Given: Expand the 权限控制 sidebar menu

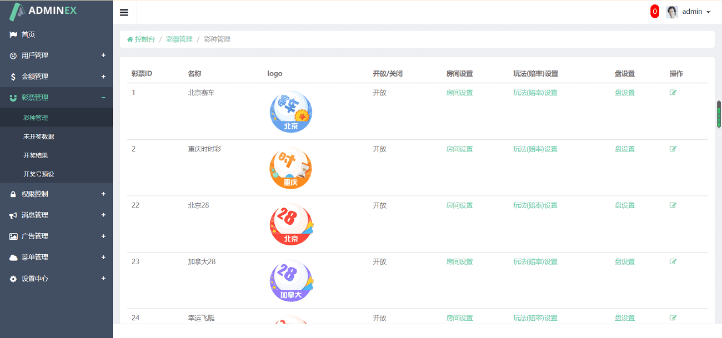Looking at the screenshot, I should pyautogui.click(x=56, y=194).
